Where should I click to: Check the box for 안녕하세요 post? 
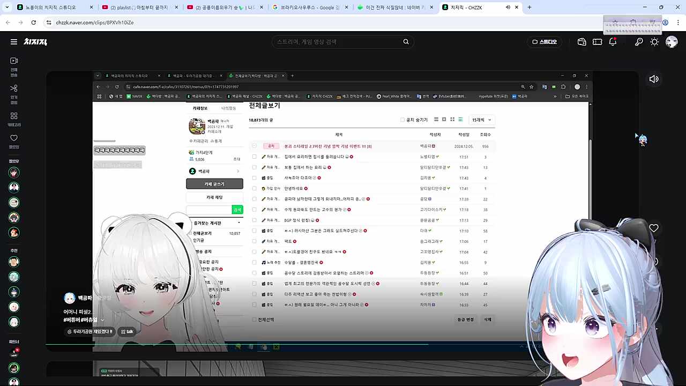tap(254, 189)
